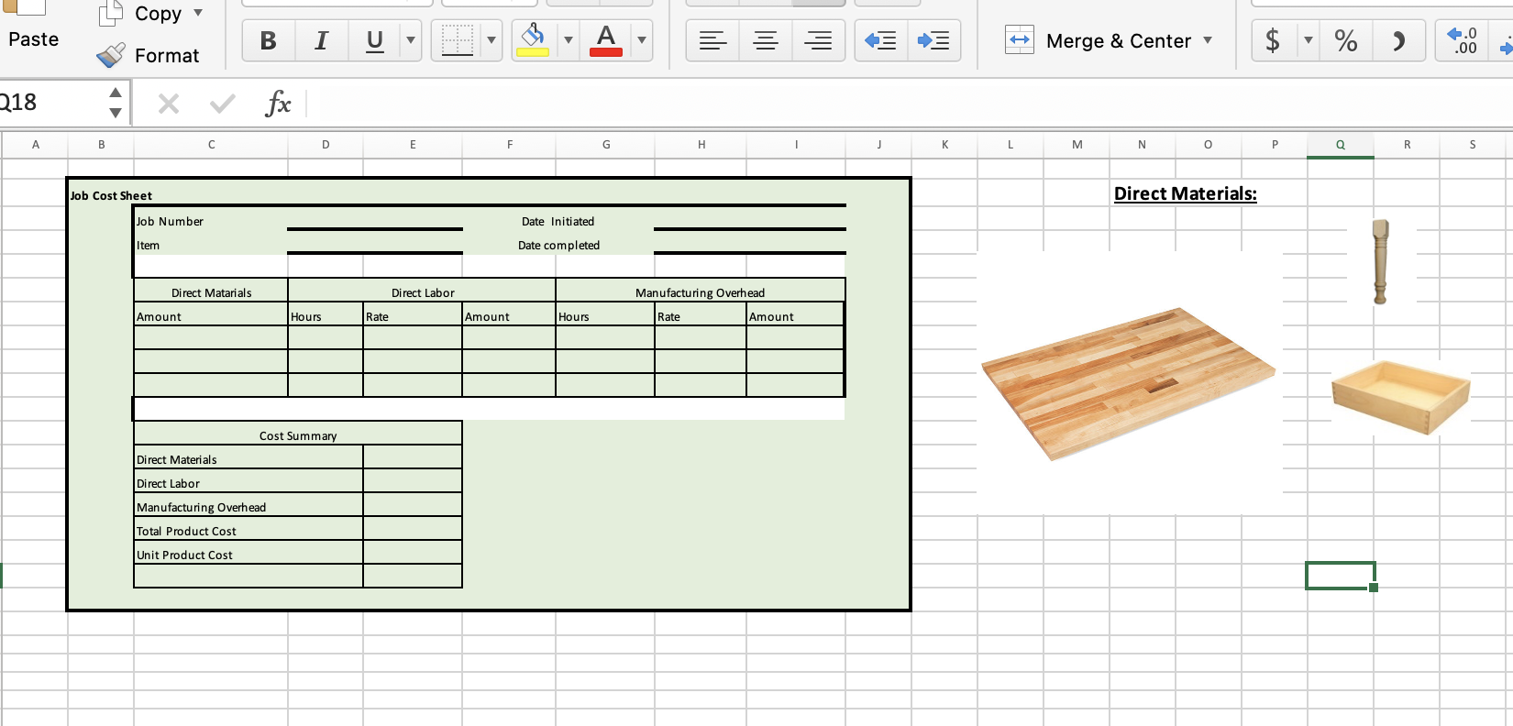
Task: Select the butcher block tabletop image
Action: point(1129,383)
